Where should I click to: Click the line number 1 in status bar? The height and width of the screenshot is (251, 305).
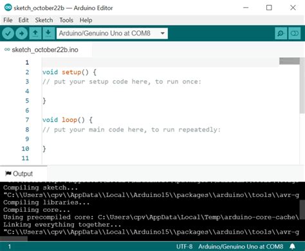point(10,247)
